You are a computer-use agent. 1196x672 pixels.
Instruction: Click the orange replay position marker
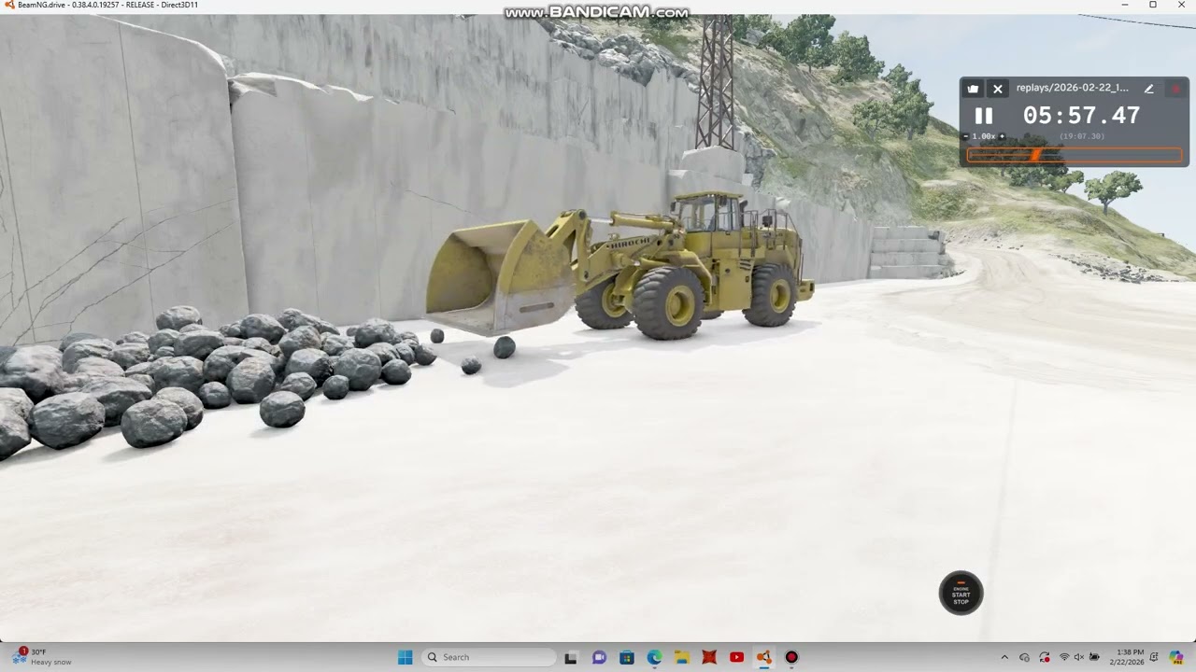click(1035, 156)
